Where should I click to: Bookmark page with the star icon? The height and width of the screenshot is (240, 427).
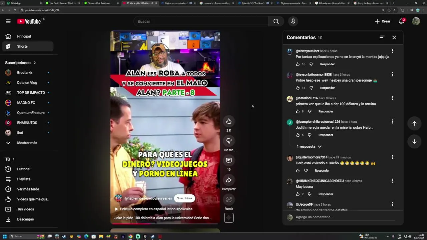tap(394, 10)
